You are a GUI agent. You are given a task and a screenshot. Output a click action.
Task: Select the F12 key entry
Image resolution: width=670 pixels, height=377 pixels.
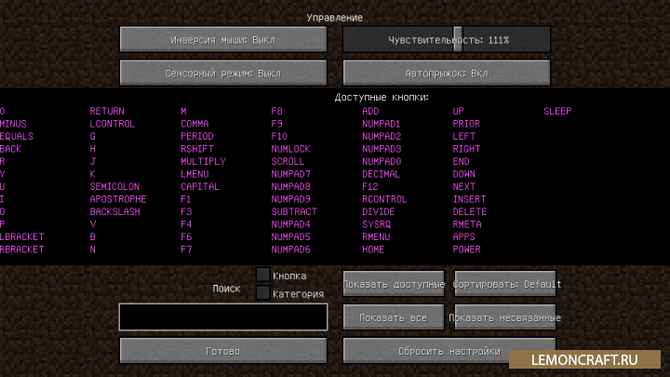click(370, 186)
